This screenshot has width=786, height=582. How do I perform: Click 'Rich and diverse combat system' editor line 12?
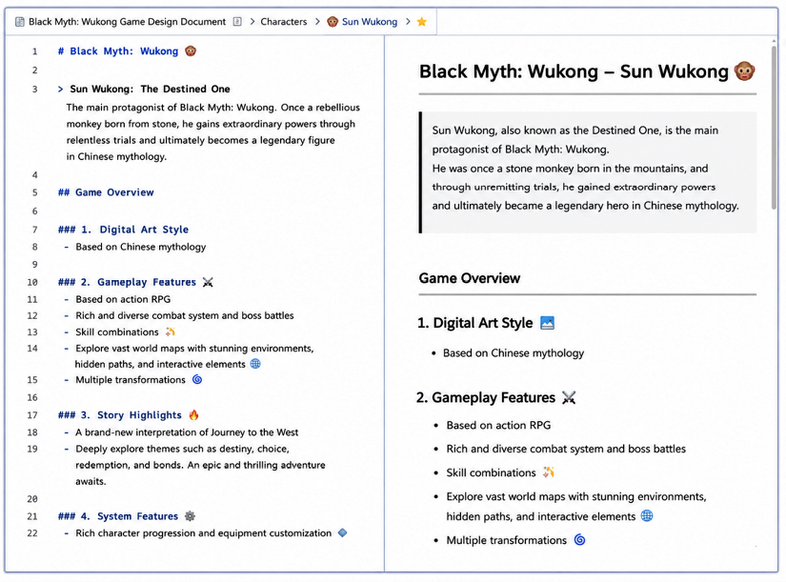click(x=185, y=315)
